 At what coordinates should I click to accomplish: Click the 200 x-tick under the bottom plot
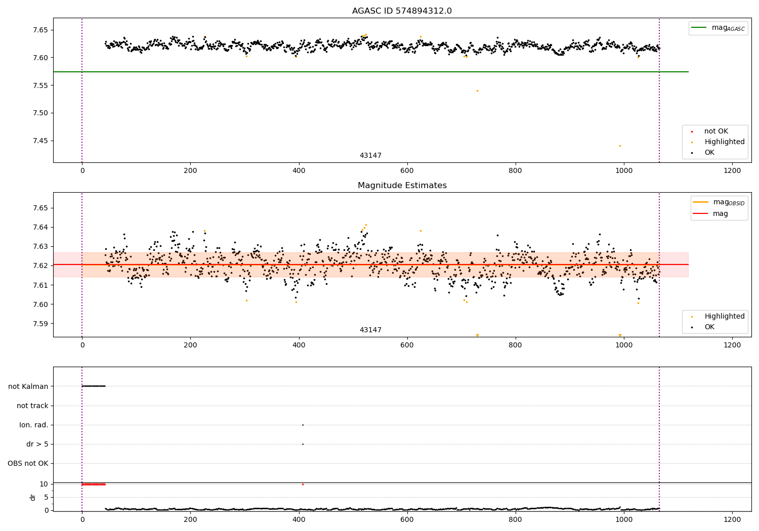click(190, 520)
